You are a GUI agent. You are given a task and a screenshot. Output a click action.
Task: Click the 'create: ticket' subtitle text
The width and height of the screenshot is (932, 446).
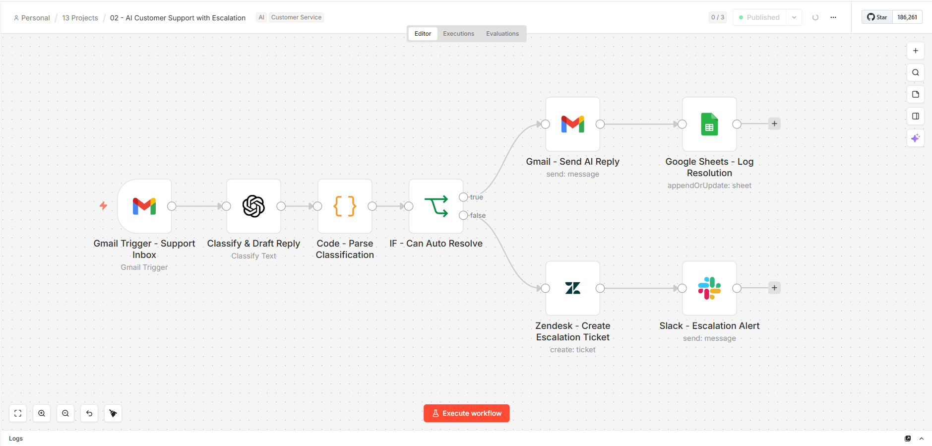pos(573,350)
